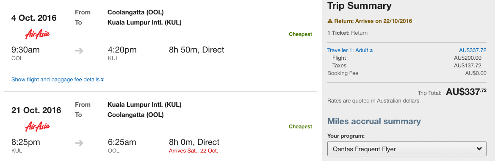
Task: Click the Trip Summary heading
Action: coord(359,6)
